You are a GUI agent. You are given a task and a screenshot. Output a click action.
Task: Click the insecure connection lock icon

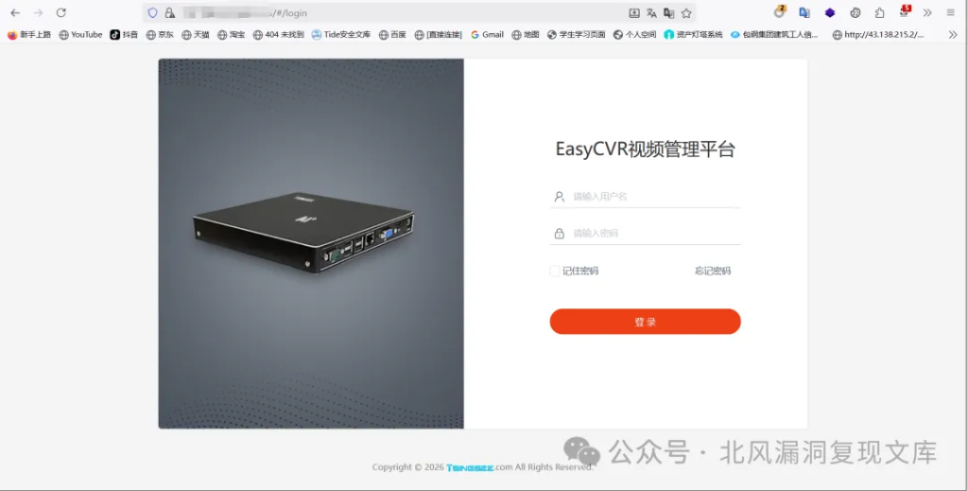(170, 13)
